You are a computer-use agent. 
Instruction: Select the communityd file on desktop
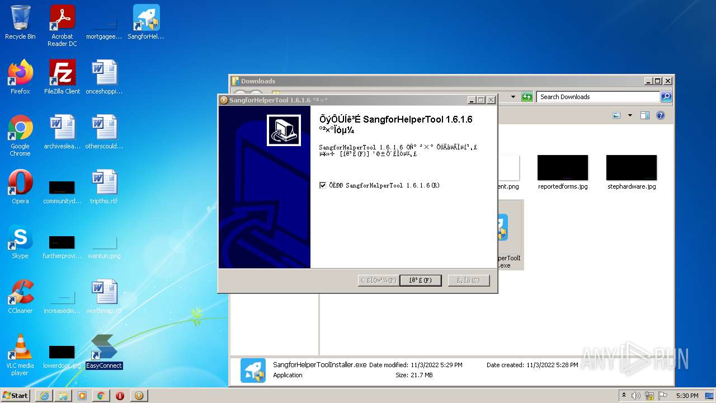[x=62, y=190]
